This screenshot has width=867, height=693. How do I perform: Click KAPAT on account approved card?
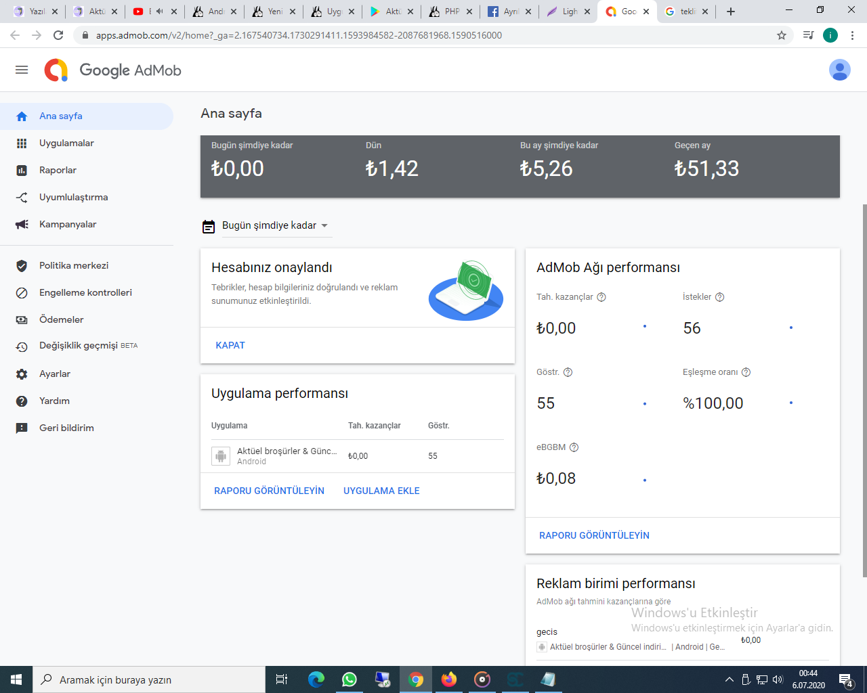[230, 345]
